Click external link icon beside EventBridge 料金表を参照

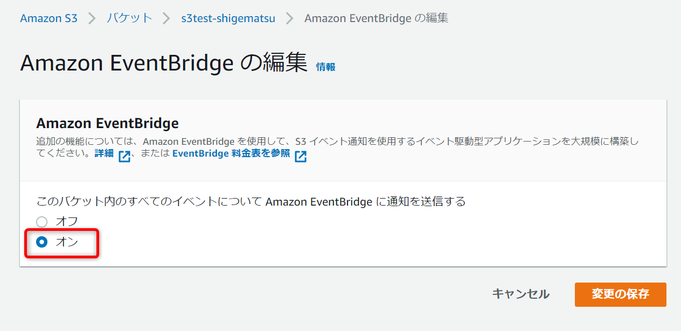[301, 156]
